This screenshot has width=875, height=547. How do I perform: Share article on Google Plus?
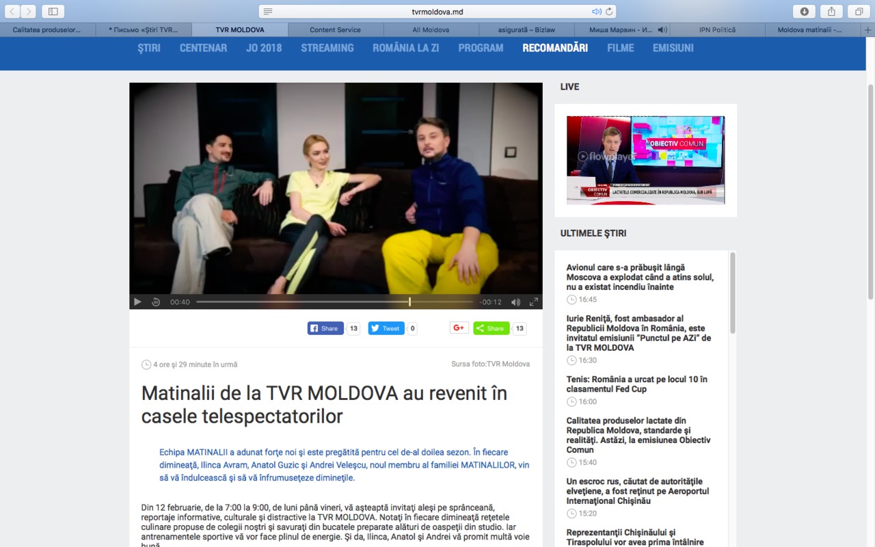[x=459, y=328]
